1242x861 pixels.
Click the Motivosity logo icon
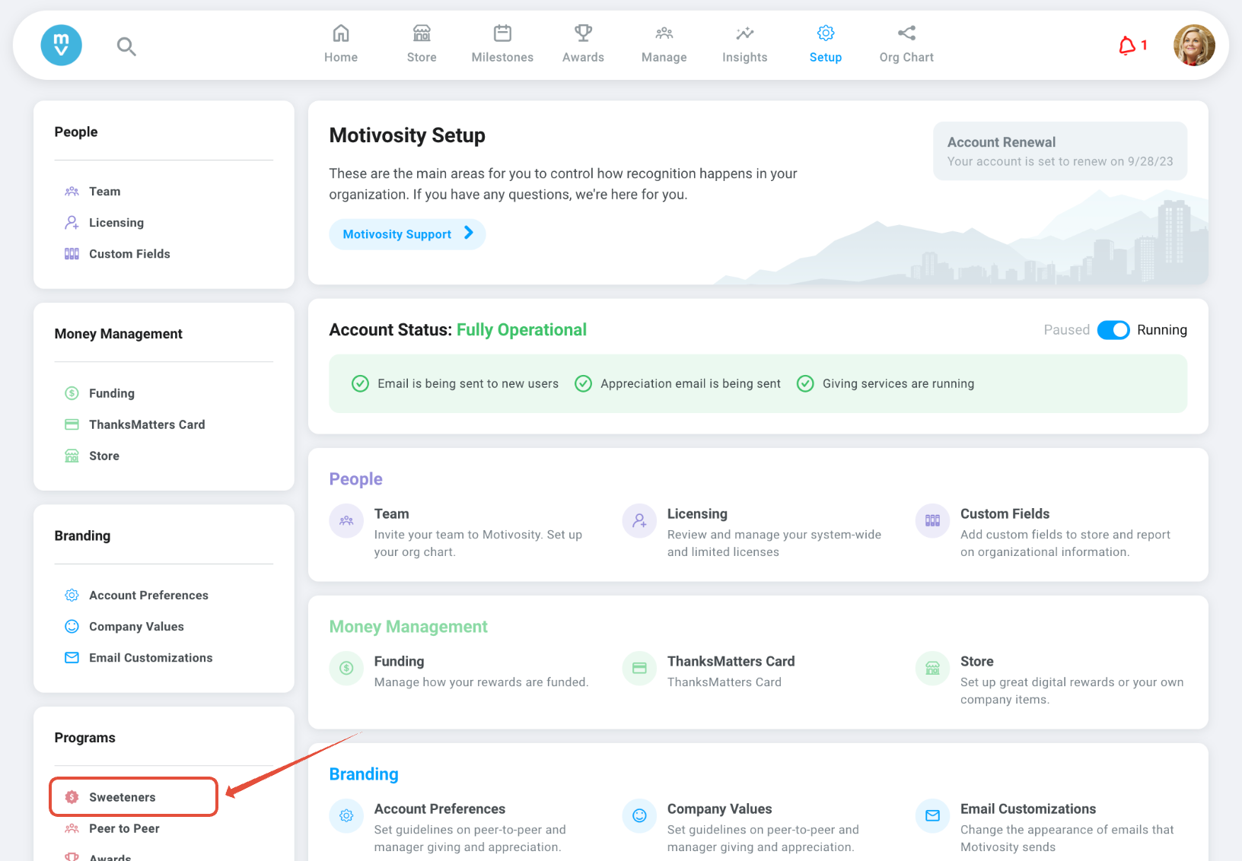[61, 46]
